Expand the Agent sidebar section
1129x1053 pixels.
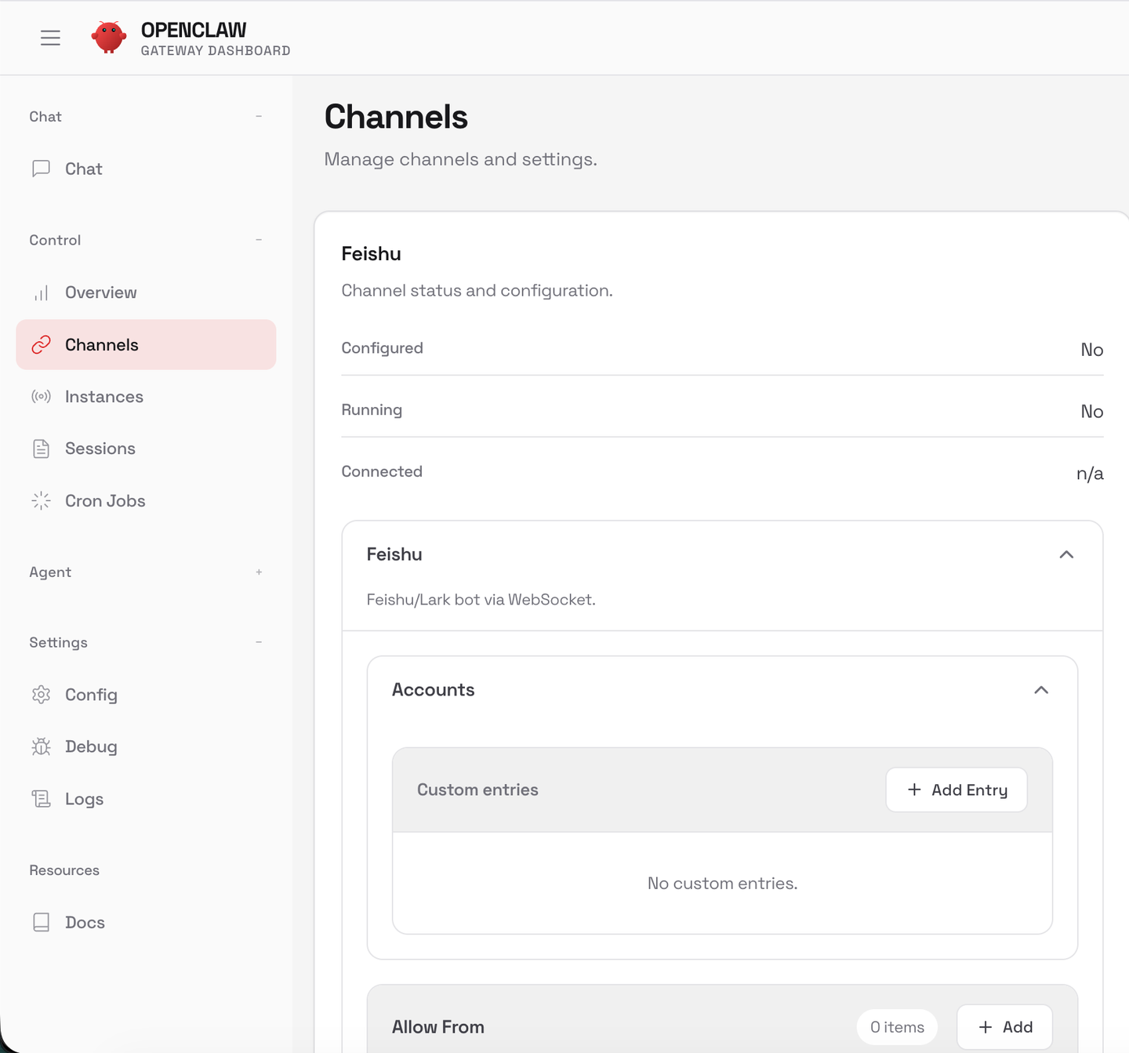click(259, 572)
